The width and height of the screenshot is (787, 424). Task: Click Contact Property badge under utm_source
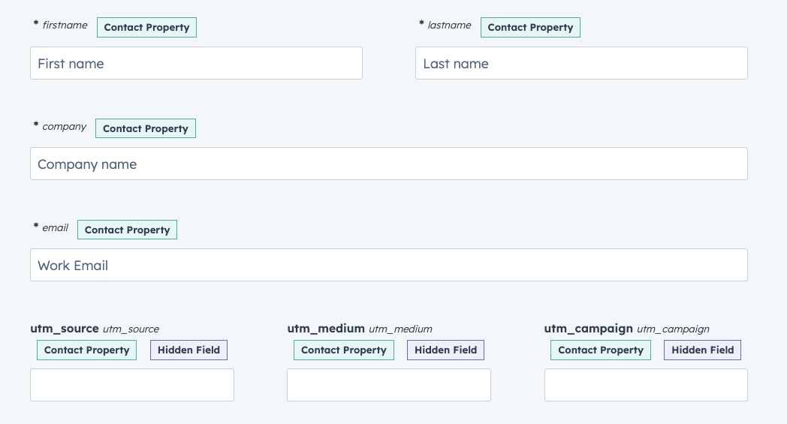point(87,350)
